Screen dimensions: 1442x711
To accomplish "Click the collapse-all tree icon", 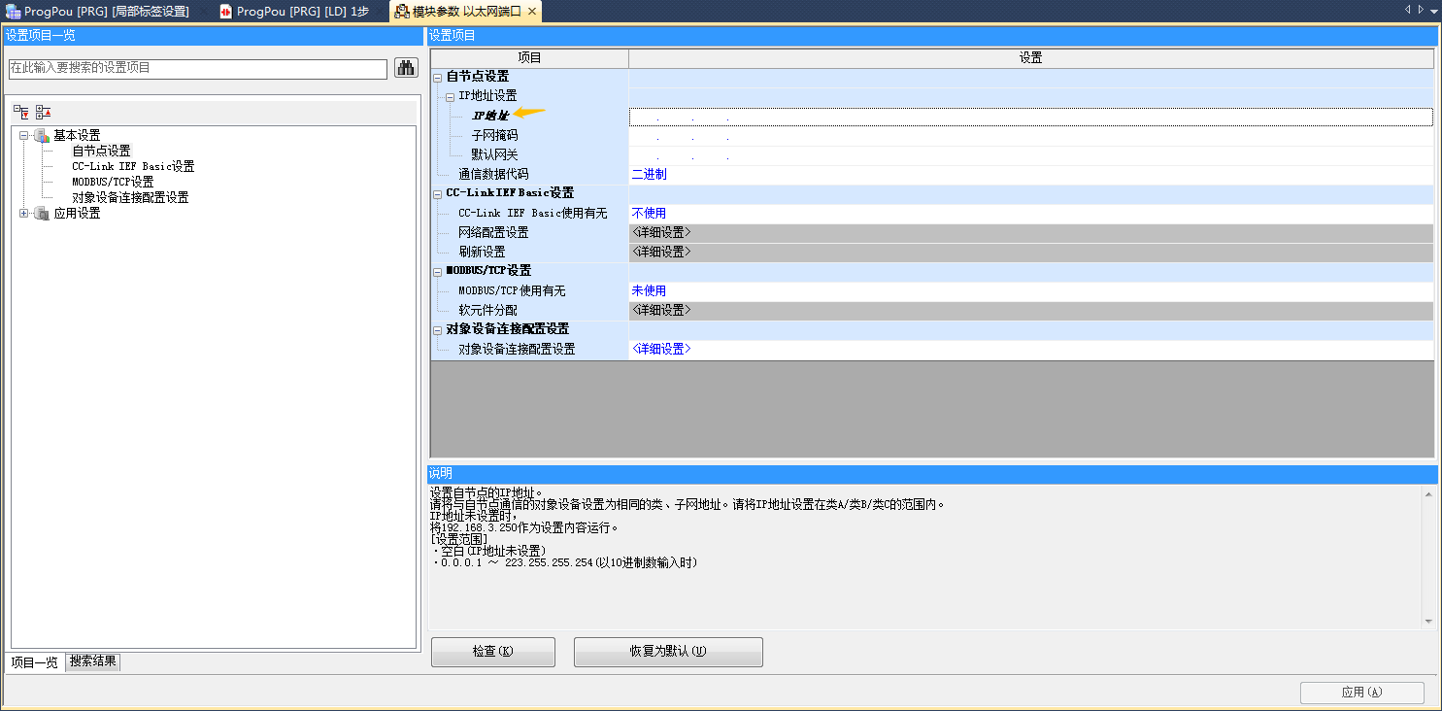I will point(43,113).
